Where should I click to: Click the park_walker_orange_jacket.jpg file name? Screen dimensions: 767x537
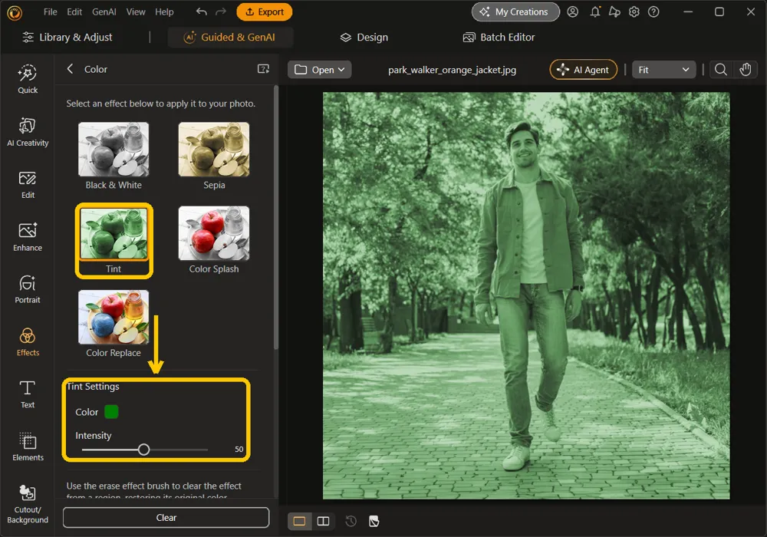point(452,70)
